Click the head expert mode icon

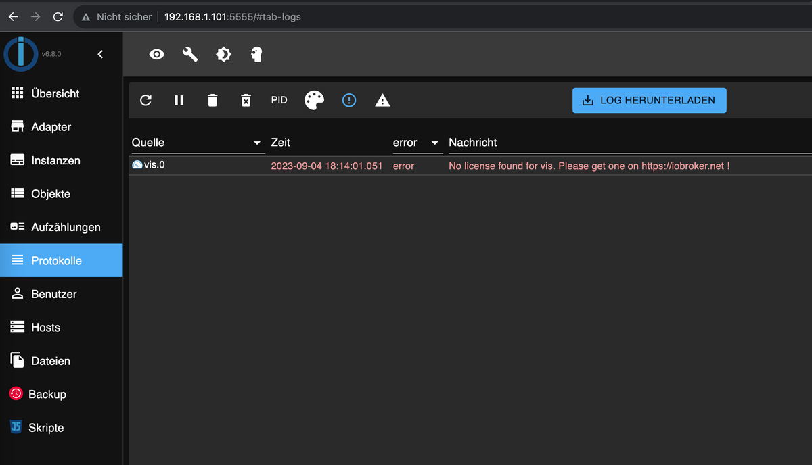coord(256,55)
